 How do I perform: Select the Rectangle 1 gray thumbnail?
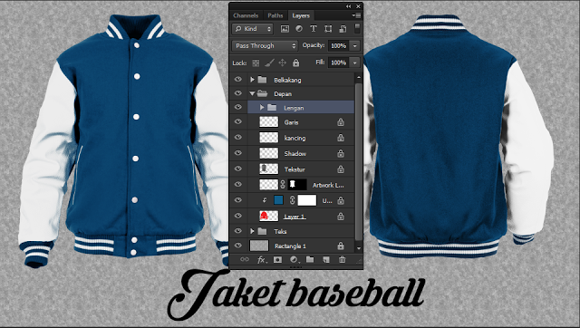click(x=259, y=246)
